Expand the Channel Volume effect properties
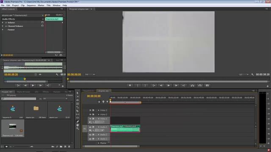Image resolution: width=271 pixels, height=152 pixels. pyautogui.click(x=3, y=26)
